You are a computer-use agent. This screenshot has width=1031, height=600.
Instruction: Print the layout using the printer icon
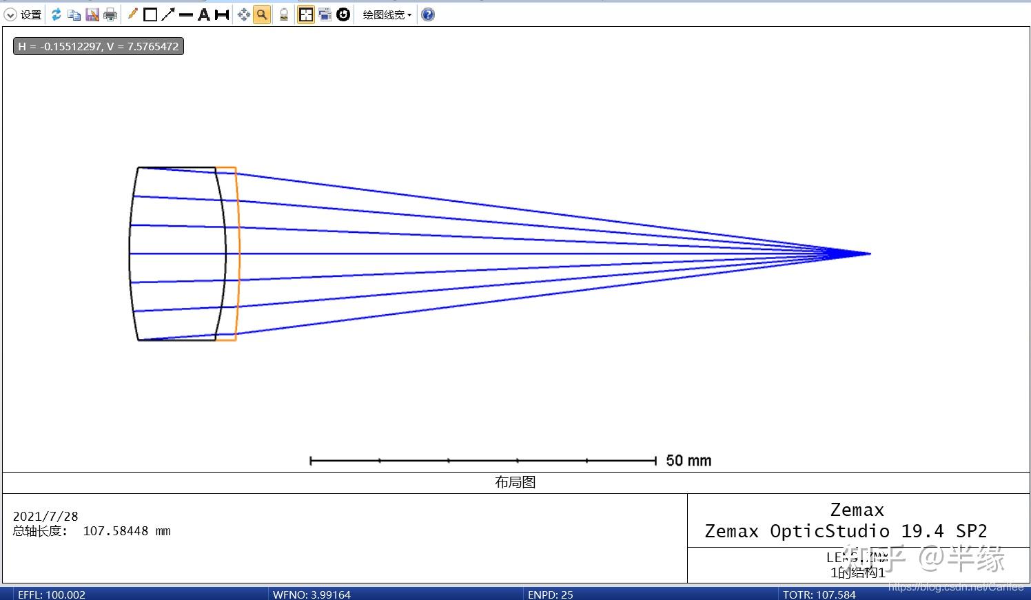click(110, 14)
